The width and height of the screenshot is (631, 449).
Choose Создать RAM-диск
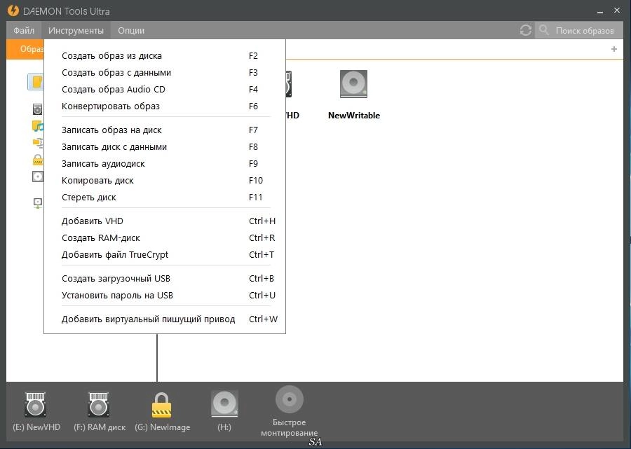point(165,238)
